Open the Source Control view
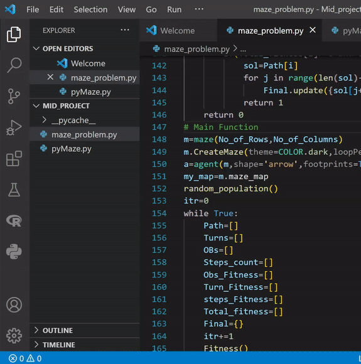 pyautogui.click(x=14, y=96)
